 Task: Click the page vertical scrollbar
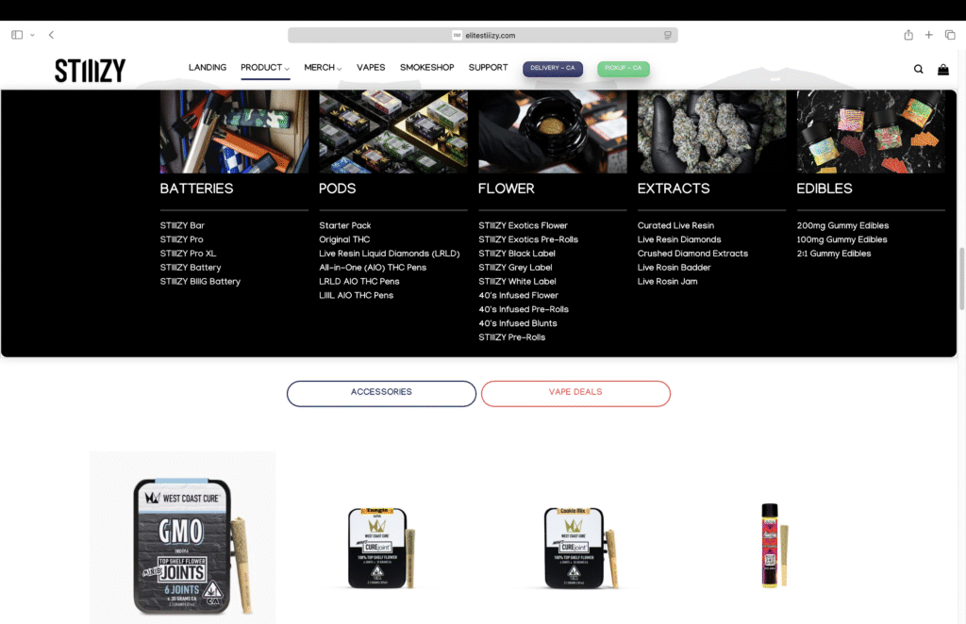tap(961, 278)
